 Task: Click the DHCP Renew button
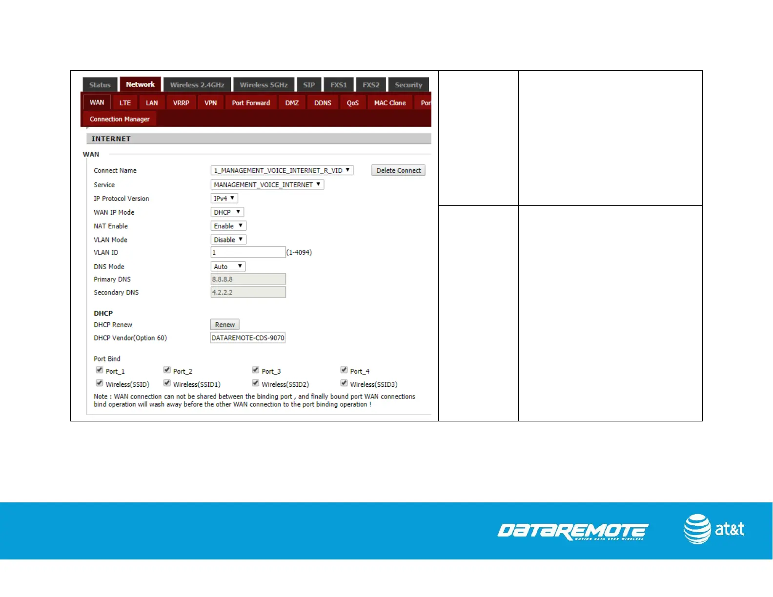(x=225, y=324)
